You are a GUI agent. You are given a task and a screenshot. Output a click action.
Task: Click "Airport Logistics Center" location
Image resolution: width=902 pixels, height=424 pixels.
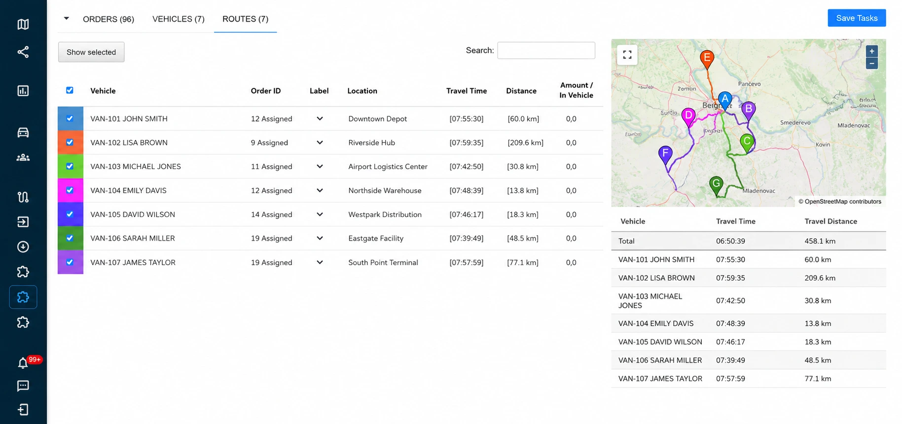388,167
